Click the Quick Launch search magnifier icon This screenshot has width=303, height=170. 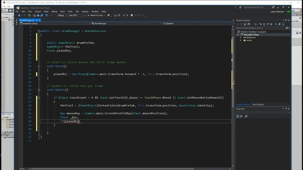[273, 8]
